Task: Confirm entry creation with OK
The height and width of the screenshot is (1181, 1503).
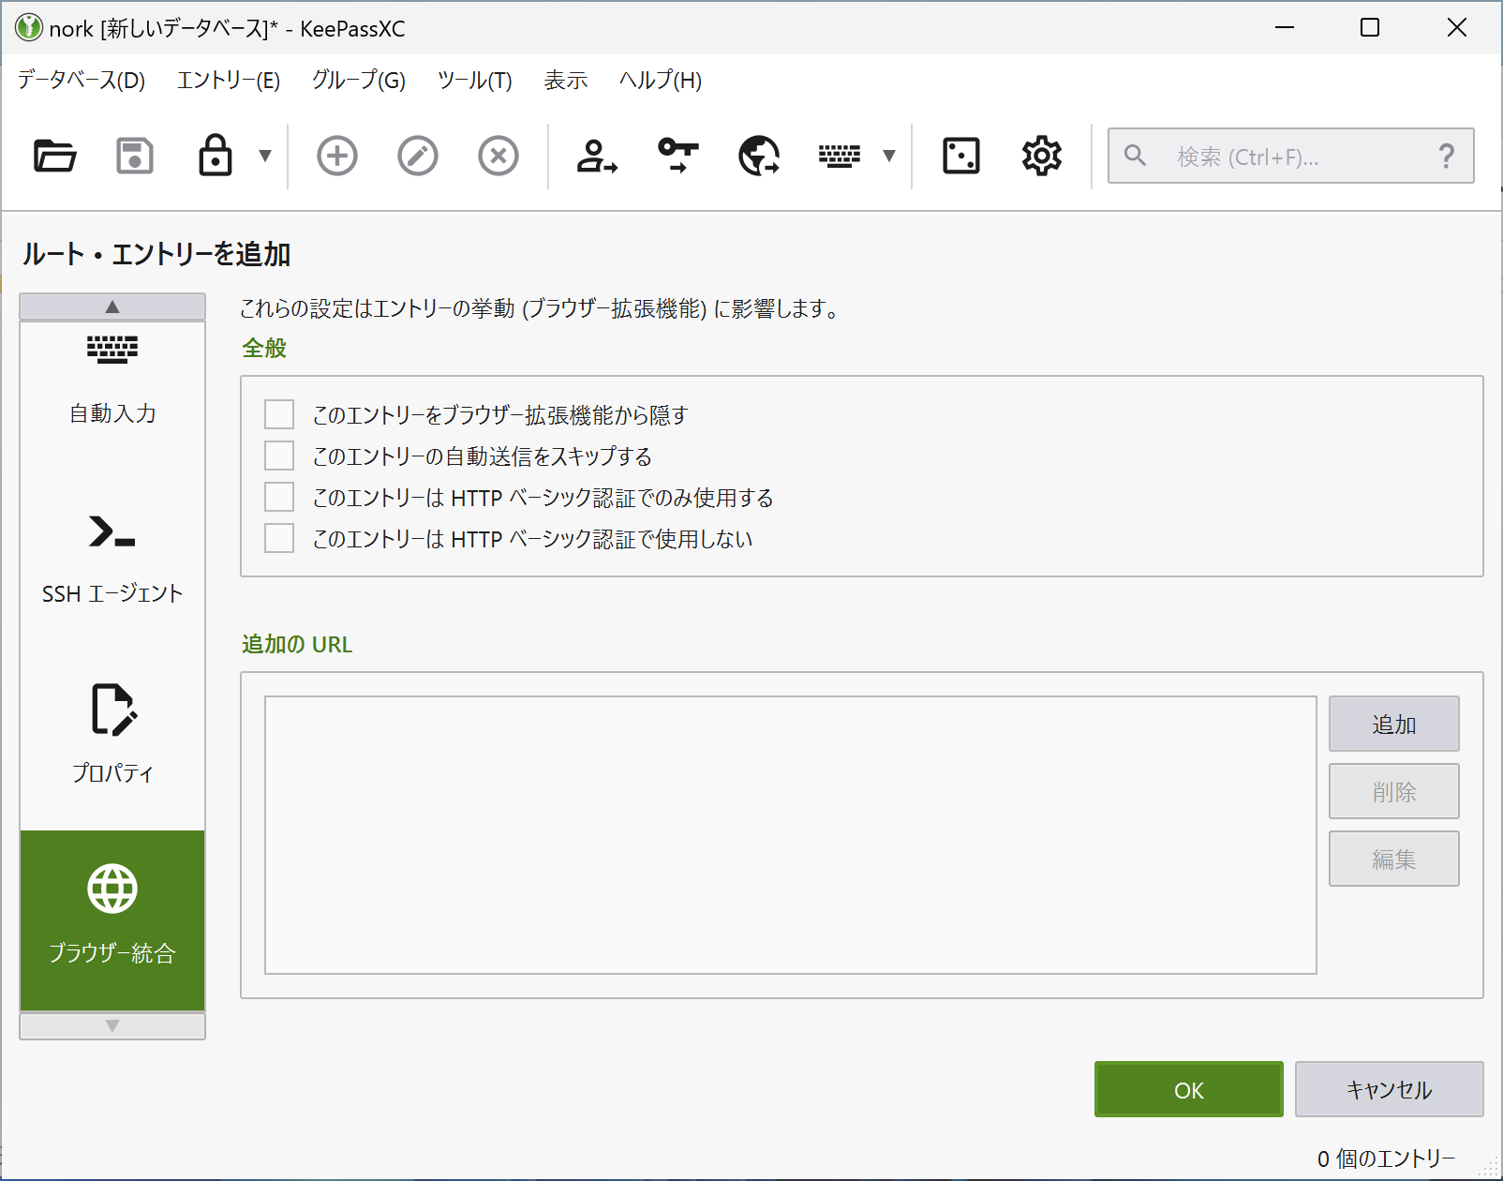Action: tap(1188, 1089)
